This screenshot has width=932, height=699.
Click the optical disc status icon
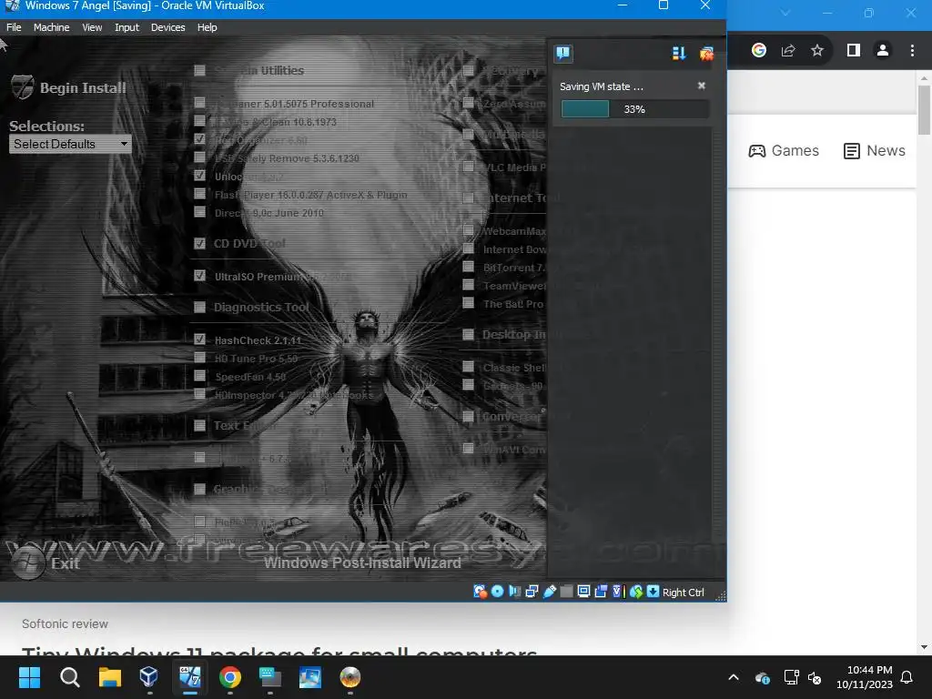[498, 592]
